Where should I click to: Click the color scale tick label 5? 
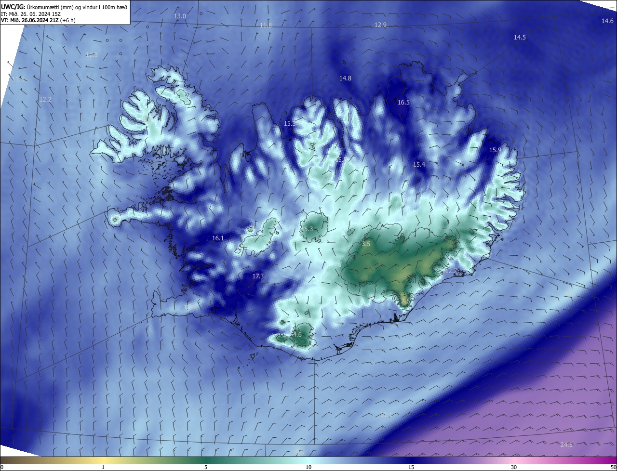pyautogui.click(x=206, y=467)
